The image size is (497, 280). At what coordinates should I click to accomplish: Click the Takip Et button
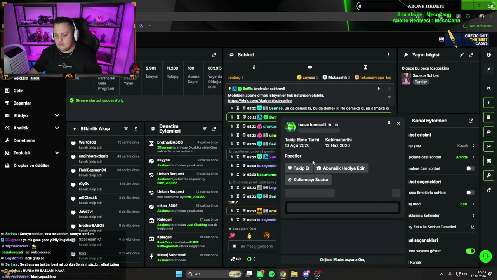pos(298,168)
